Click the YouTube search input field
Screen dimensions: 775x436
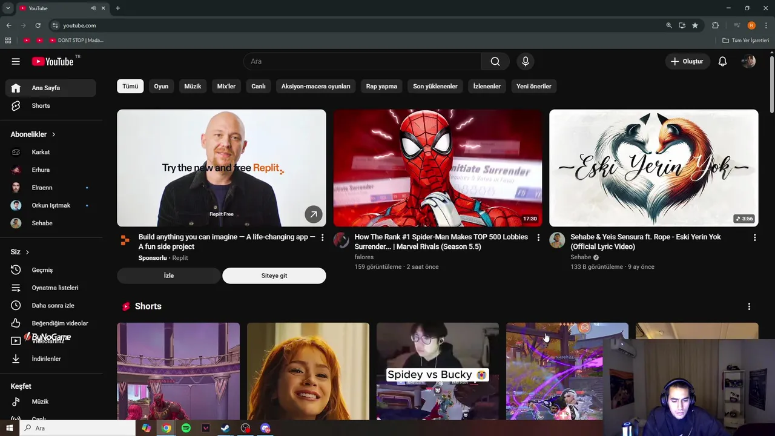pos(362,61)
